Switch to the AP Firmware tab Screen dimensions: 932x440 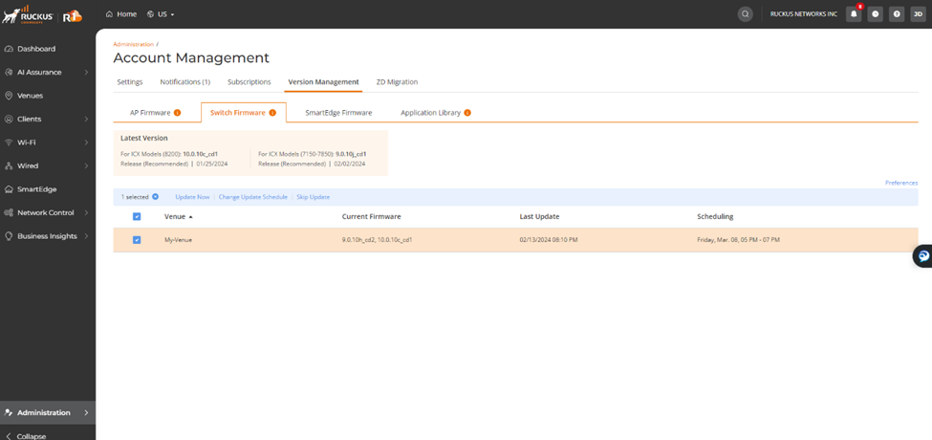150,112
